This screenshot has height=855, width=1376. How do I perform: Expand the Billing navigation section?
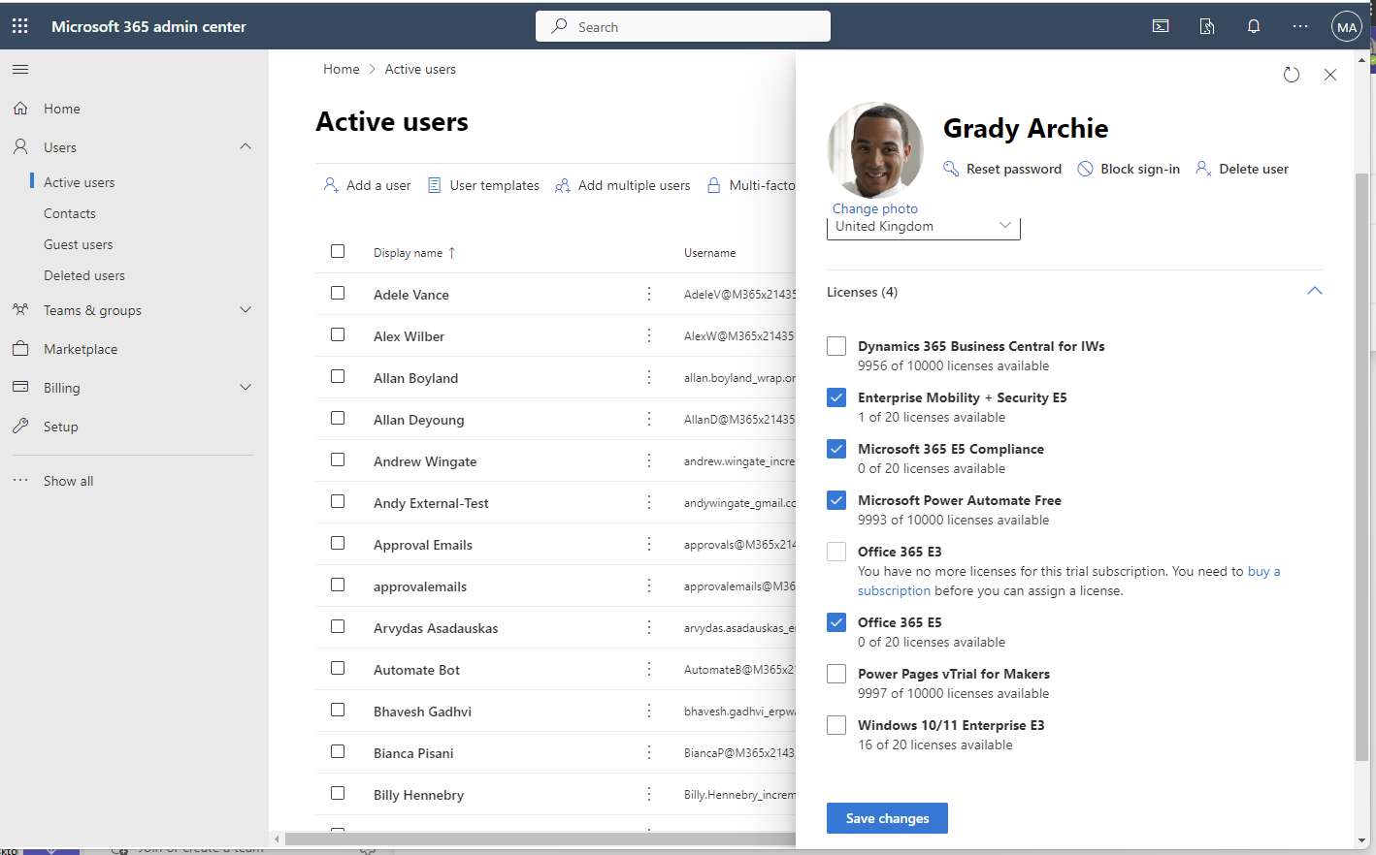click(x=246, y=388)
